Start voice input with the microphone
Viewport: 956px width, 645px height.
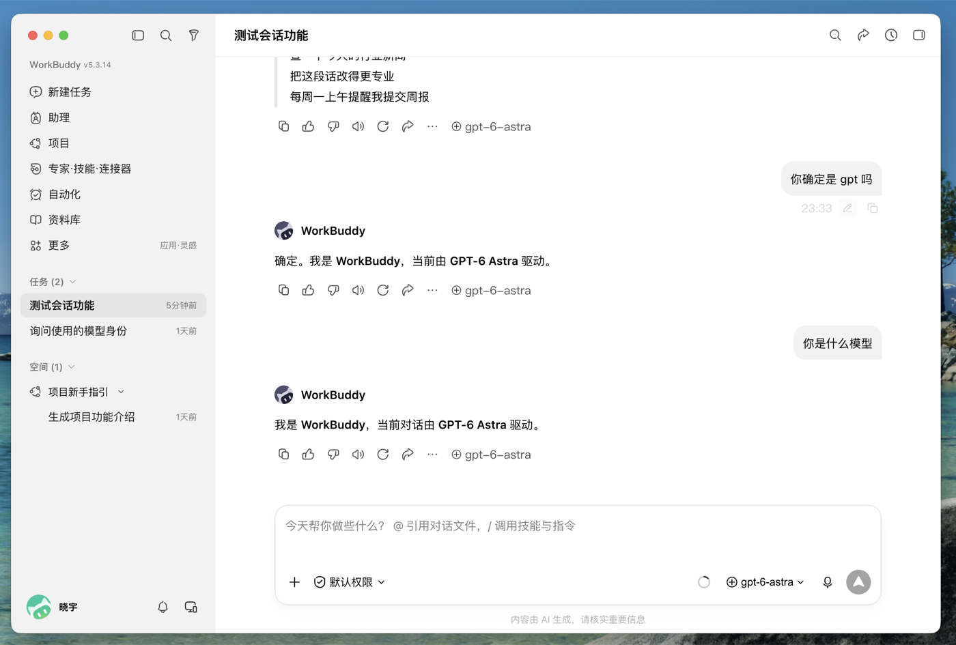pyautogui.click(x=828, y=582)
